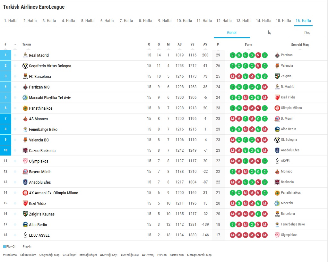
Task: Click the LDLC ASVEL team logo
Action: pos(25,235)
